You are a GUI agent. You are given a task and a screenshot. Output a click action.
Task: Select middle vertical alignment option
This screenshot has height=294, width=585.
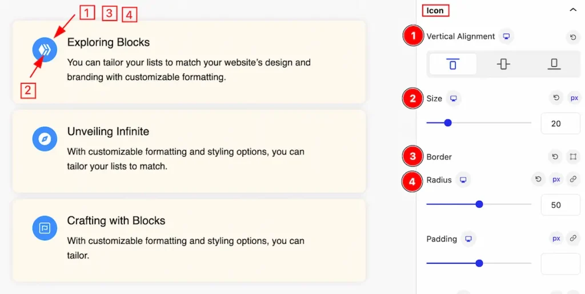click(503, 64)
